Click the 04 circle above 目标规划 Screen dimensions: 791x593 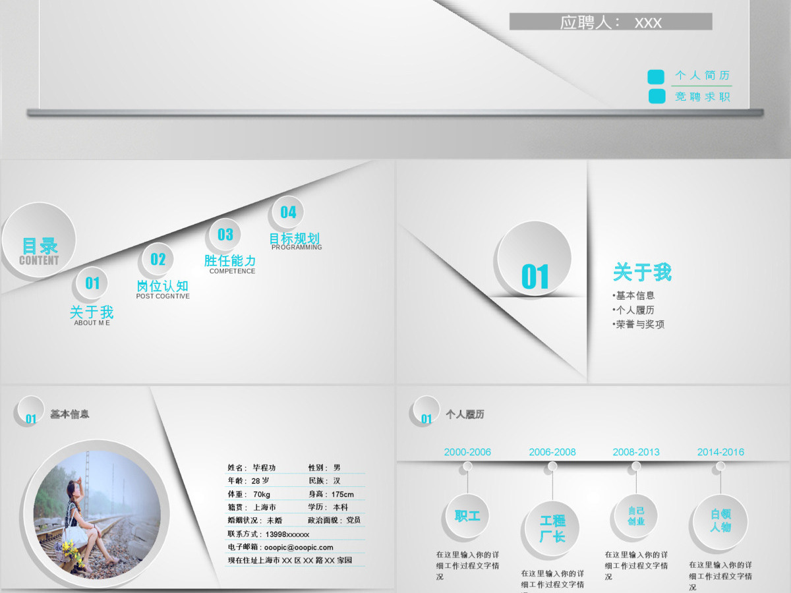tap(287, 212)
